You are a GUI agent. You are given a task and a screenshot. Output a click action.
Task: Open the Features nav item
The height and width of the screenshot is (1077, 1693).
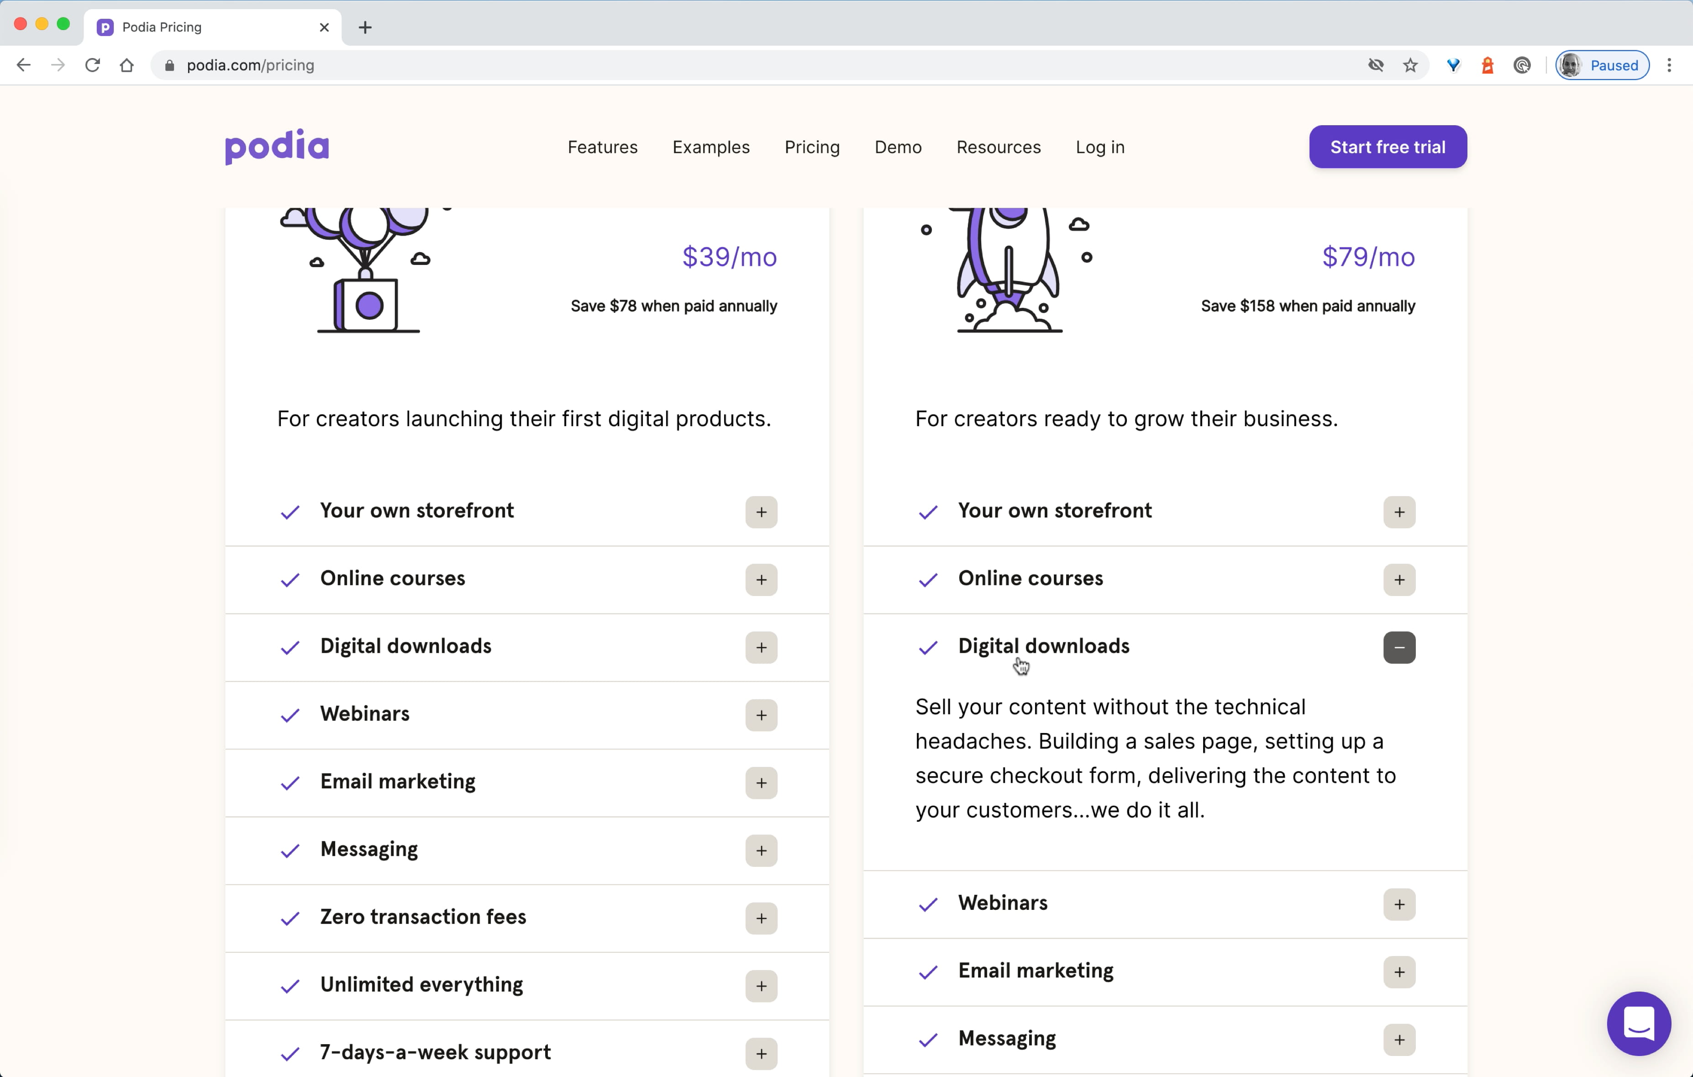602,147
